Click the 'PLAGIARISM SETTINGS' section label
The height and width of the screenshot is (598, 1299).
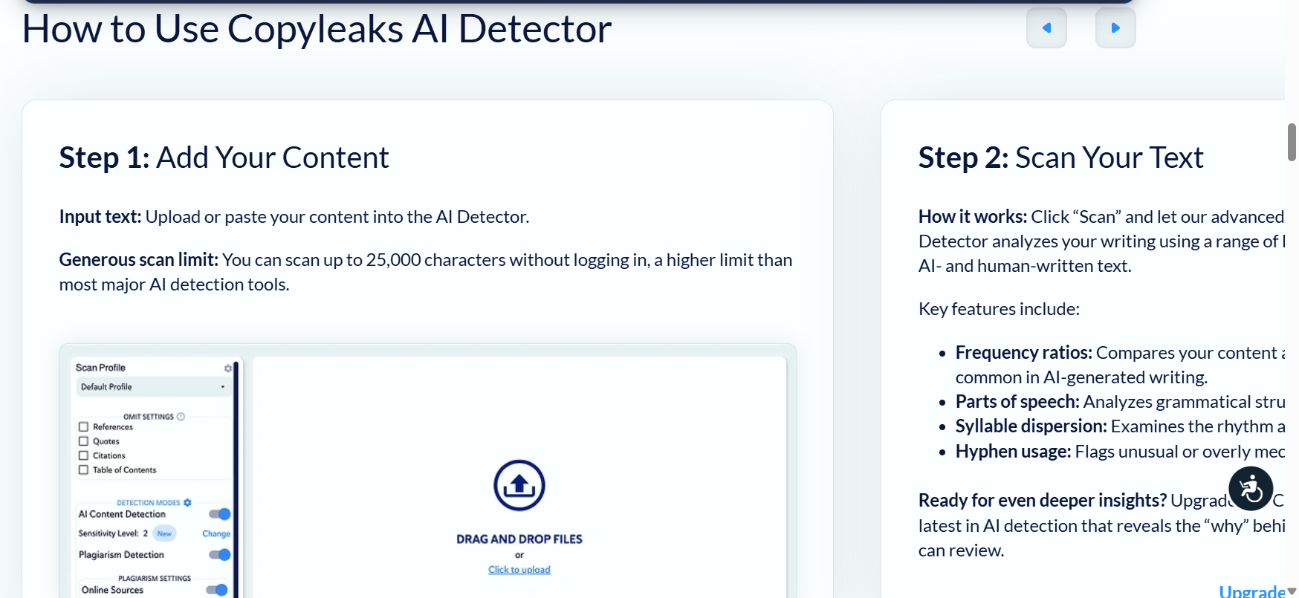pos(155,579)
